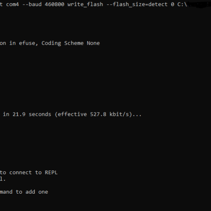This screenshot has height=211, width=211.
Task: Click the word Coding
Action: (x=51, y=43)
